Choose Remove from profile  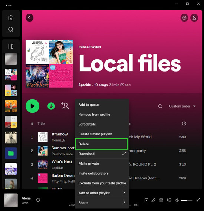(102, 114)
